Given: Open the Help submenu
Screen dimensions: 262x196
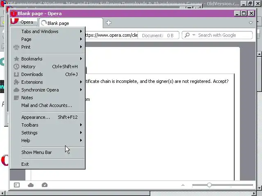Looking at the screenshot, I should click(x=47, y=140).
